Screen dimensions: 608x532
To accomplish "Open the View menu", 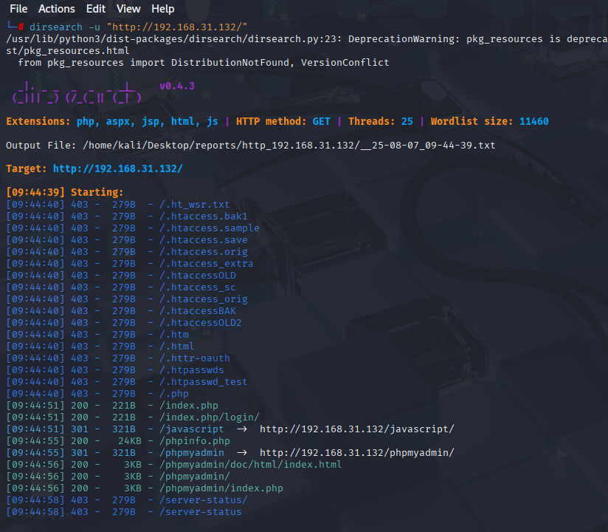I will pos(128,9).
